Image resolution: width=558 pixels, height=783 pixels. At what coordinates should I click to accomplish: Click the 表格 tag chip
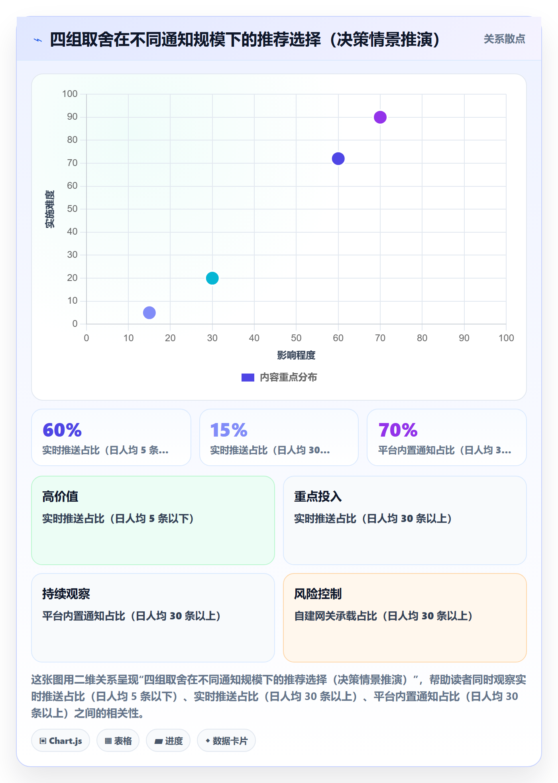tap(118, 741)
